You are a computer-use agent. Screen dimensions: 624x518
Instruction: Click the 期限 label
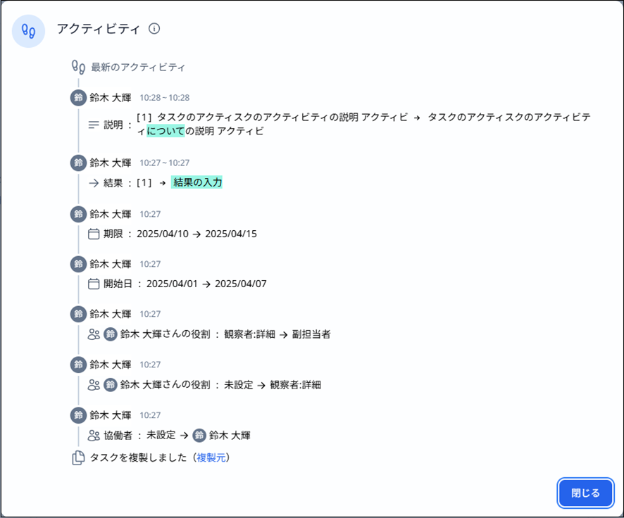[113, 234]
